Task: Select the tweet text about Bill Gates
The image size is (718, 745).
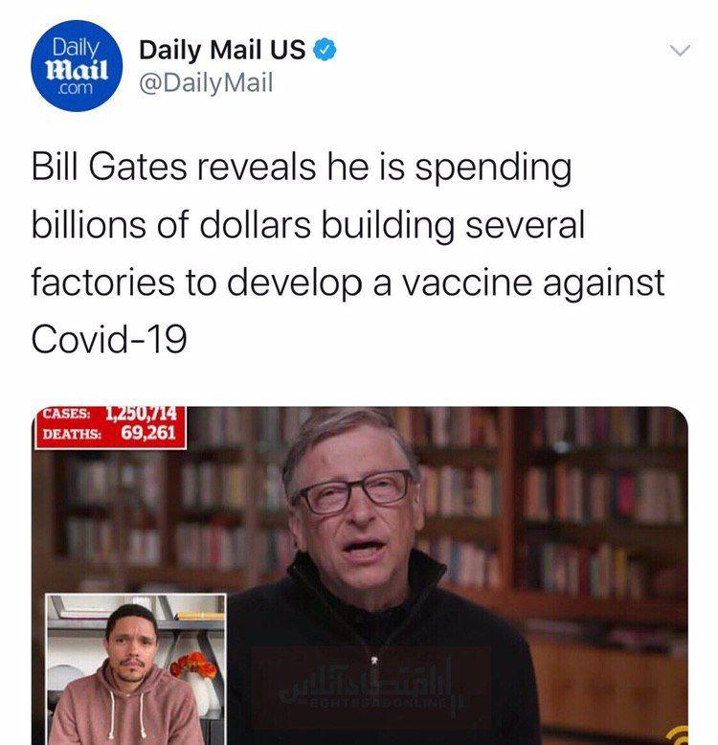Action: [x=348, y=253]
